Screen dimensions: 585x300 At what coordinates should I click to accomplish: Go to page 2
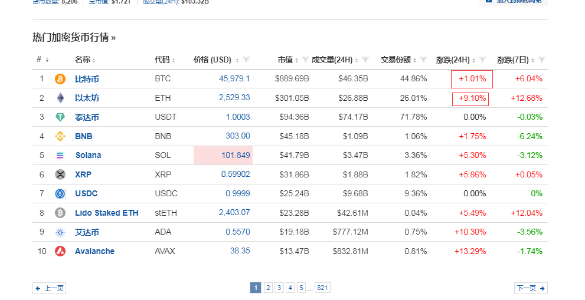268,288
